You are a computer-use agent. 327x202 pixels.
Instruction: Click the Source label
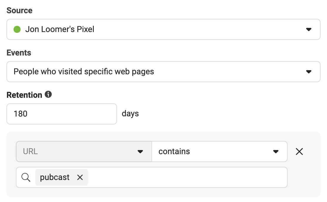(19, 10)
